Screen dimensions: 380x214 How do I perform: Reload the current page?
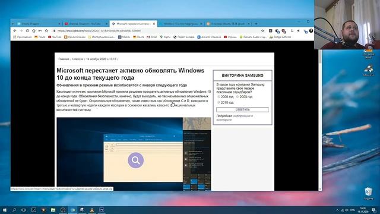[x=27, y=31]
